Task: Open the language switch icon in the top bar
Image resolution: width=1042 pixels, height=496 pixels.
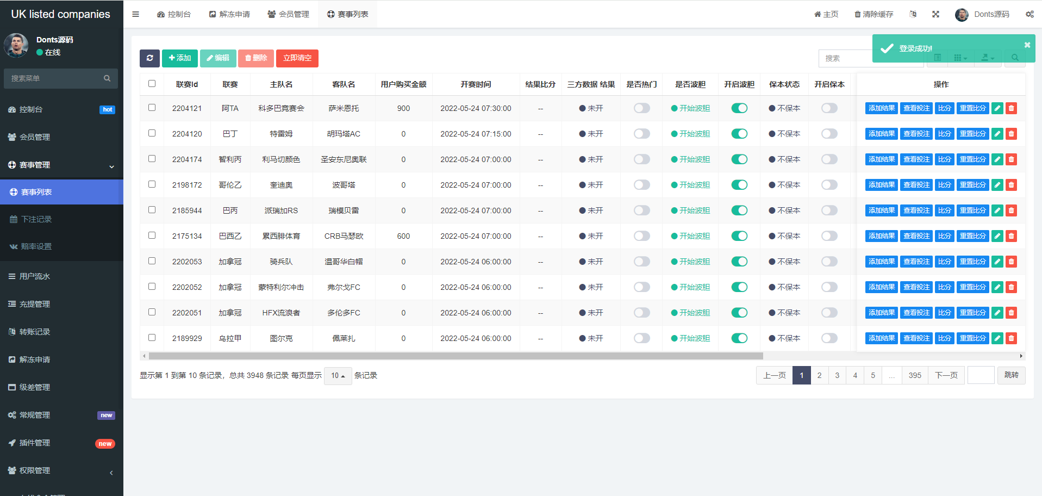Action: 913,14
